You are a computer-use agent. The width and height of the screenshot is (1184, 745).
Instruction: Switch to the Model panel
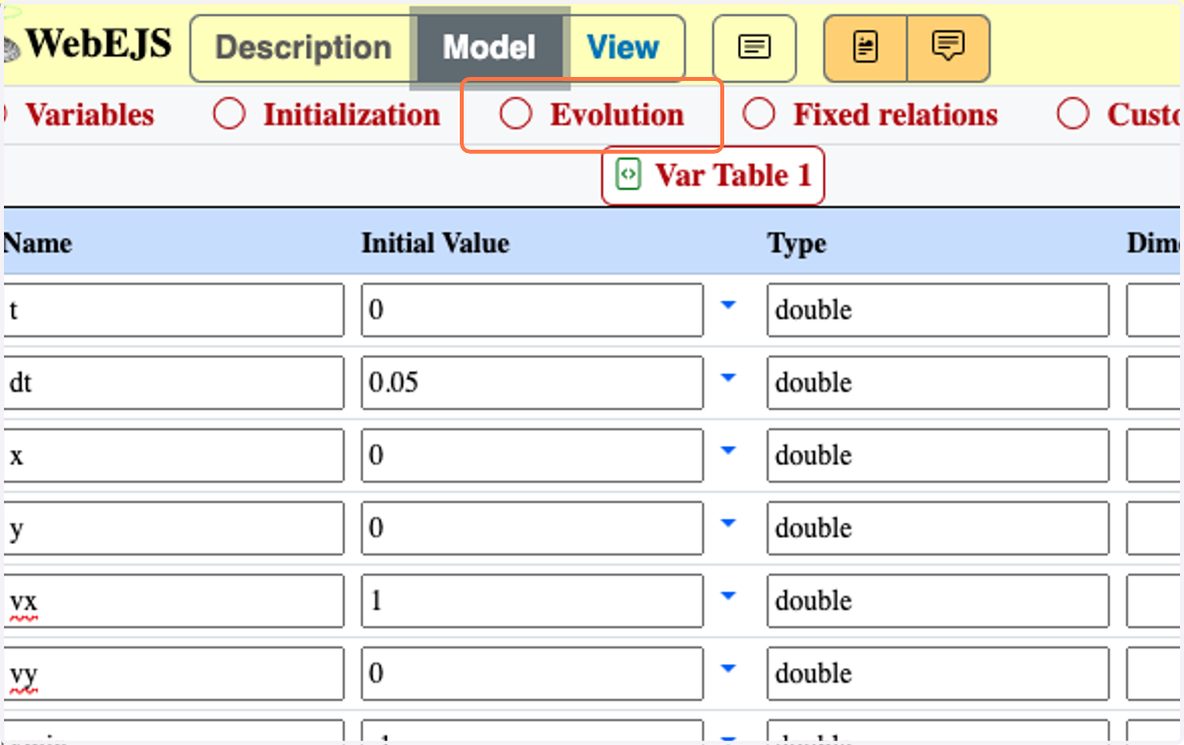489,47
